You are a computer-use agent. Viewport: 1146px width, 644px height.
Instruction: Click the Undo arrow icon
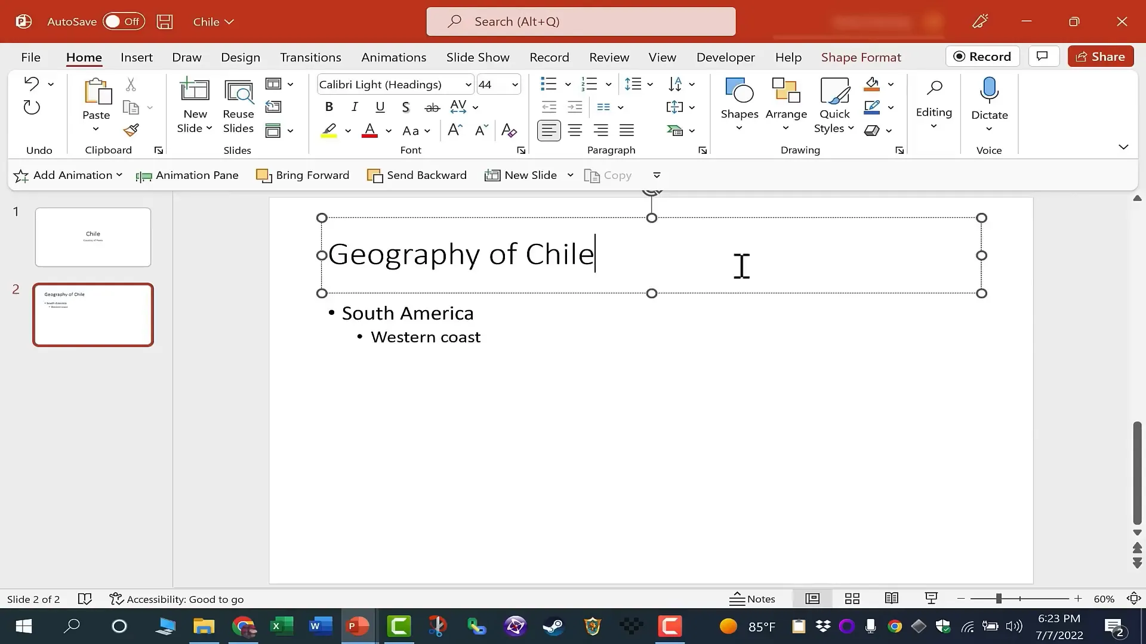point(31,83)
